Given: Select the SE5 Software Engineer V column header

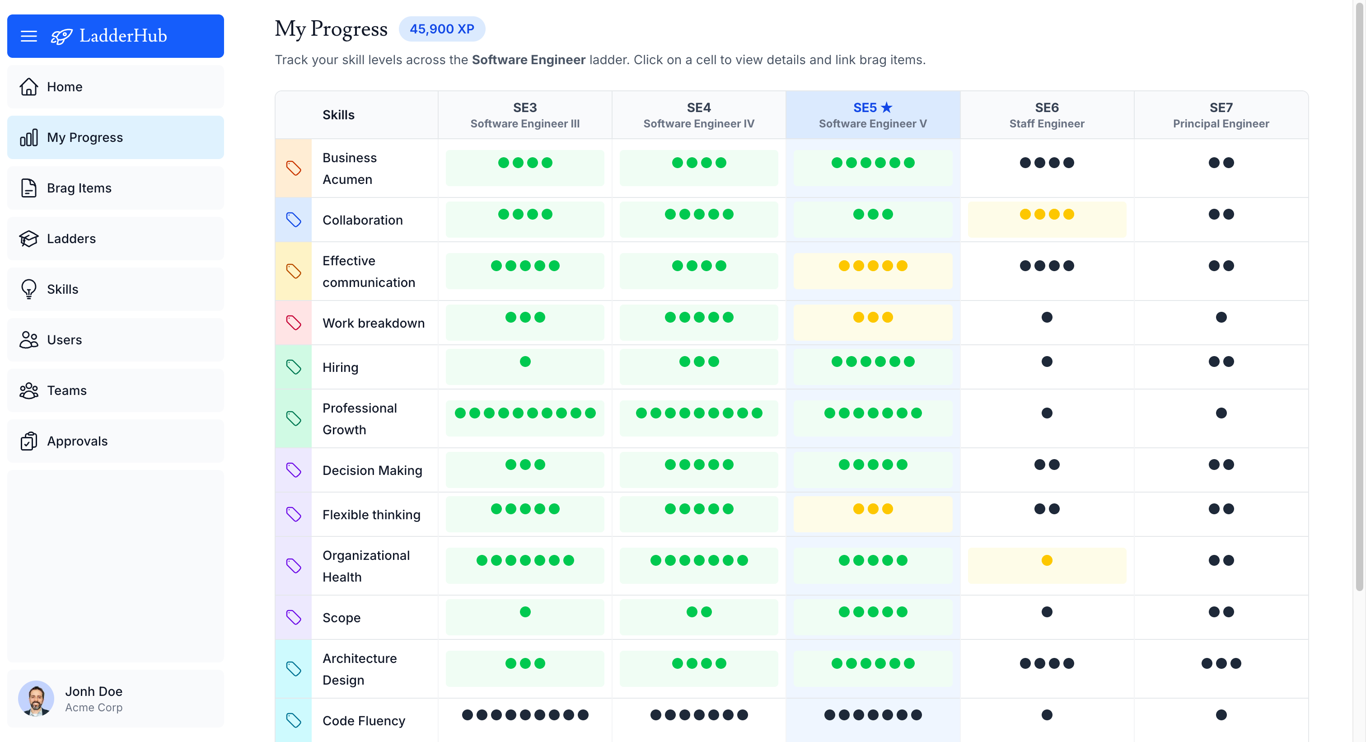Looking at the screenshot, I should coord(873,115).
